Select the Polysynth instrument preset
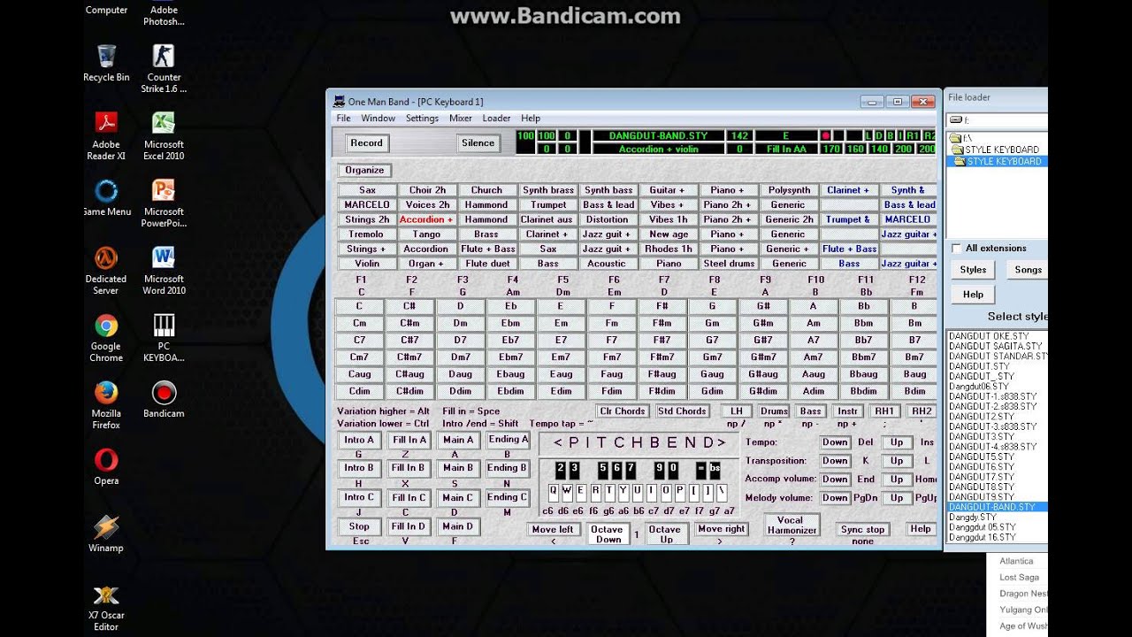This screenshot has height=637, width=1132. (x=789, y=190)
